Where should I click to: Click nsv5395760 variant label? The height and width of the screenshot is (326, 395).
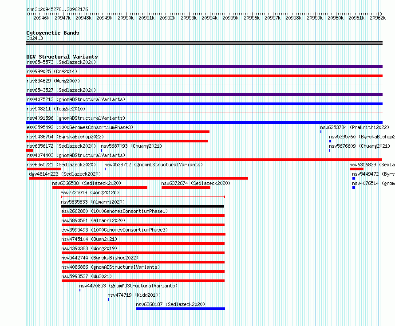pyautogui.click(x=362, y=137)
